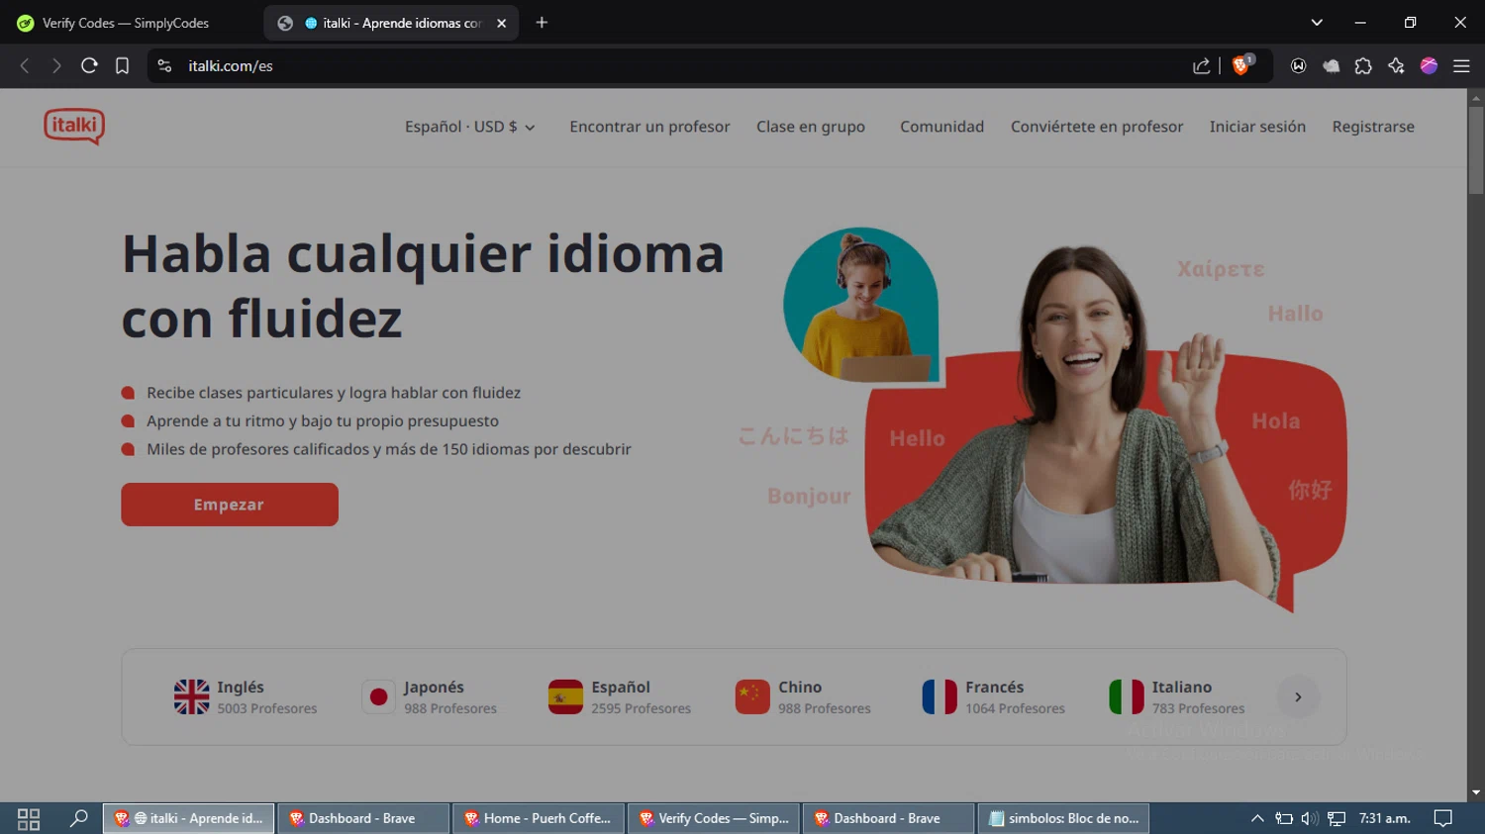
Task: Click the address bar URL
Action: point(230,66)
